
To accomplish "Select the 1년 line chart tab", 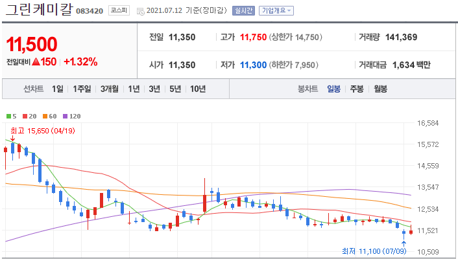I will point(134,89).
